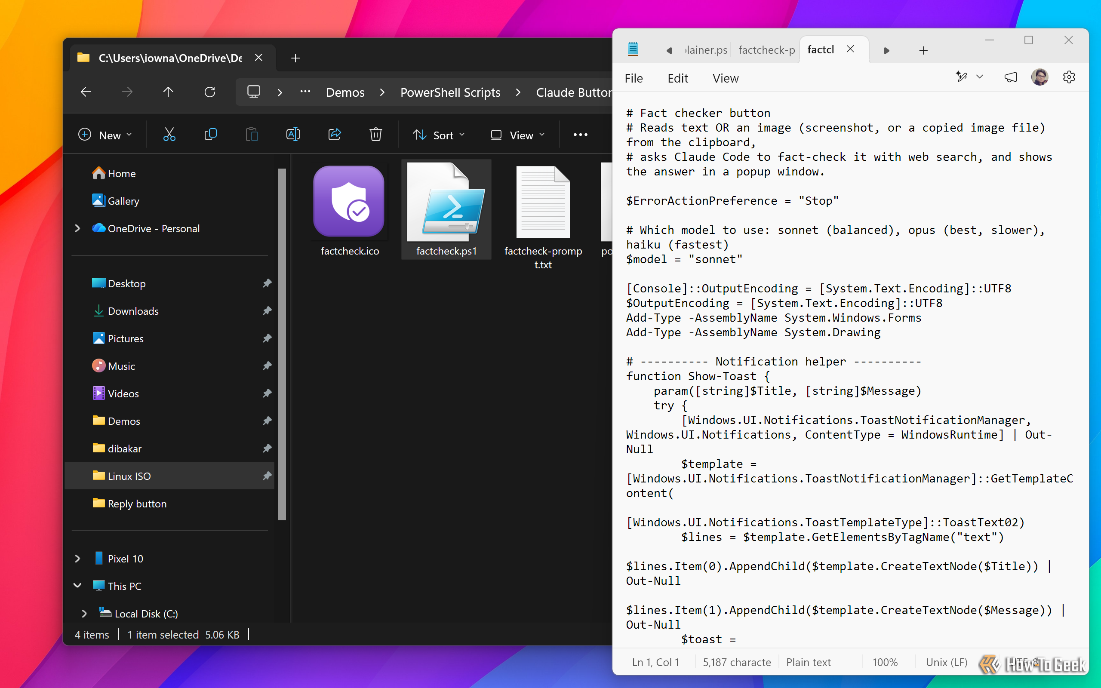This screenshot has height=688, width=1101.
Task: Click the PowerShell Scripts breadcrumb
Action: [x=450, y=92]
